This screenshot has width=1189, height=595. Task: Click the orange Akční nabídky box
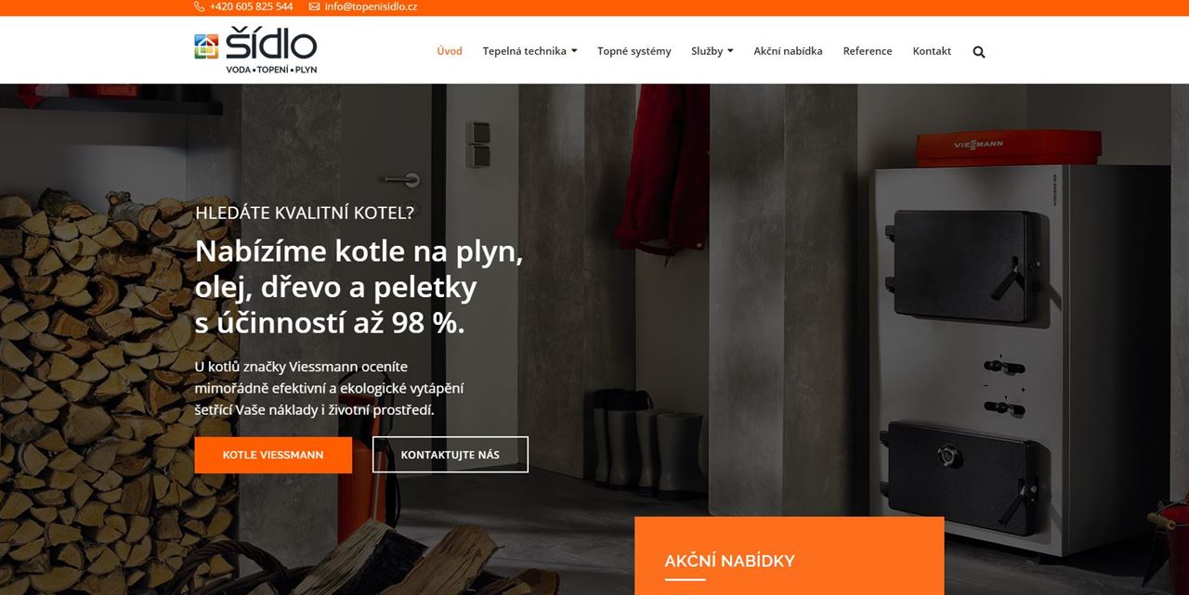tap(790, 556)
